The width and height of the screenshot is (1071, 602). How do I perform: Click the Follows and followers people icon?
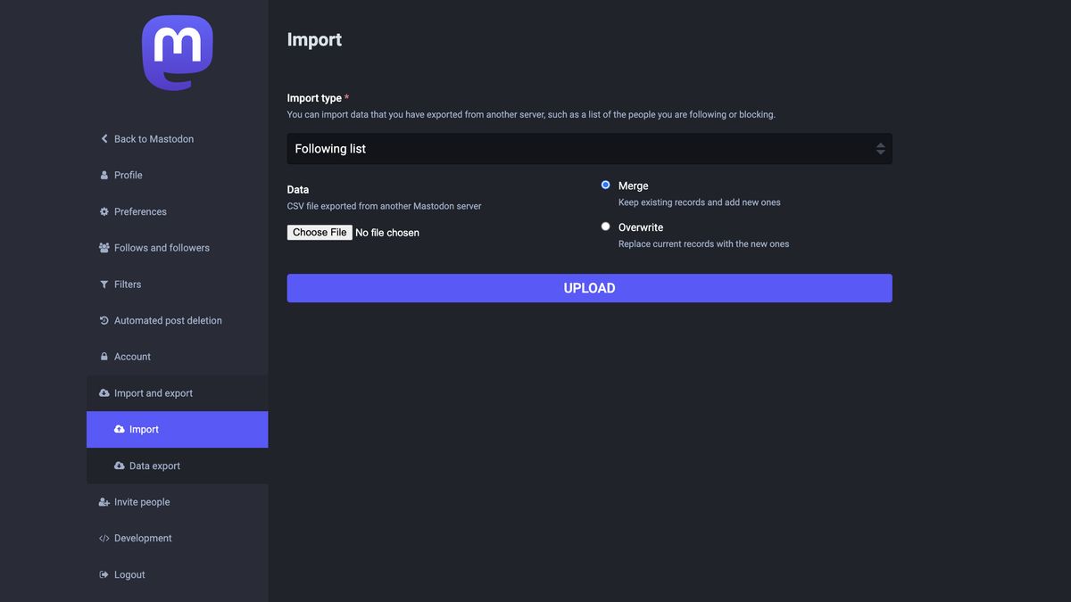(103, 247)
